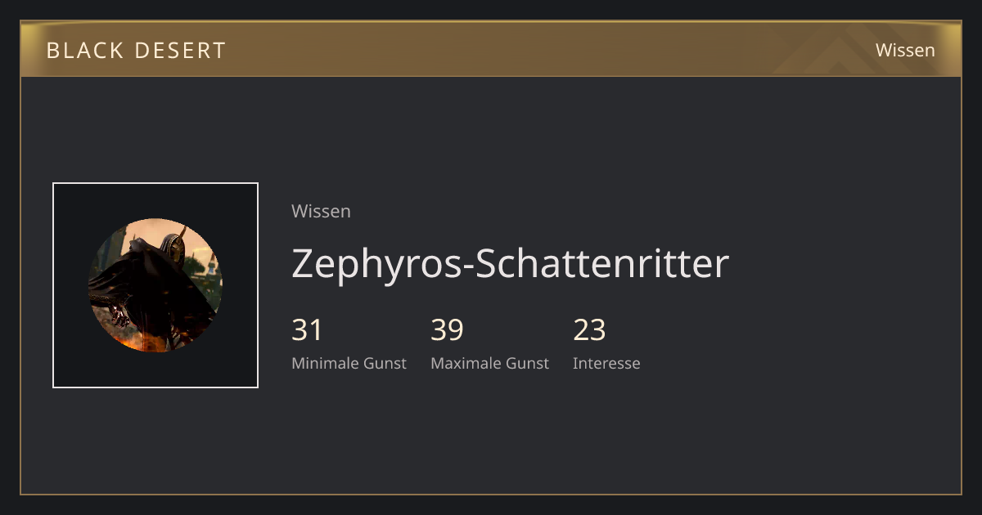Open the Wissen link in header's right corner
The height and width of the screenshot is (515, 982).
[905, 50]
